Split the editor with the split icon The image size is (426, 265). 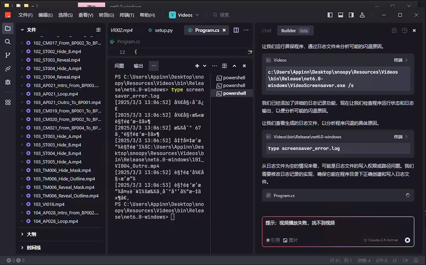pos(236,30)
